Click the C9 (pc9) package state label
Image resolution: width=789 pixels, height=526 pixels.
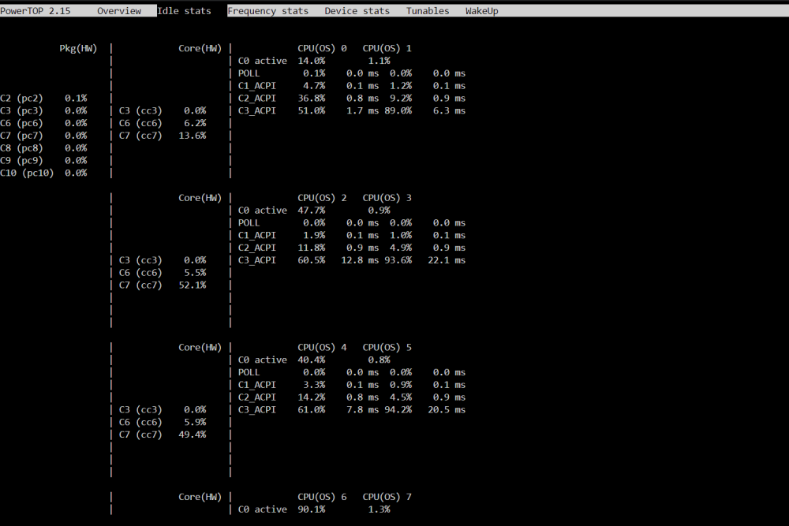pos(21,161)
